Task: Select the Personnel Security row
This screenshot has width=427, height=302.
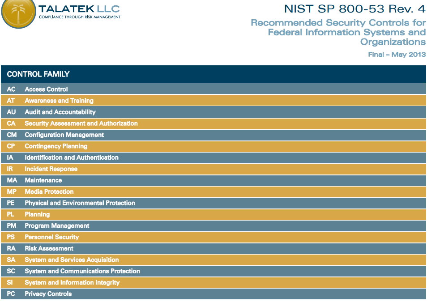Action: click(x=51, y=237)
